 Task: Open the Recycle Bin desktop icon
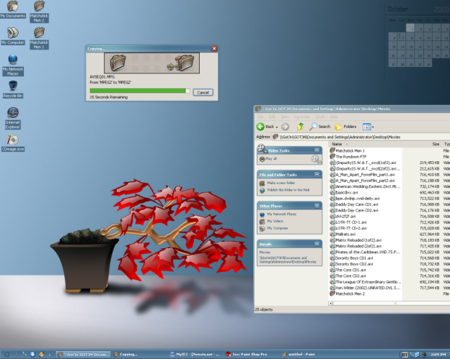pyautogui.click(x=12, y=88)
